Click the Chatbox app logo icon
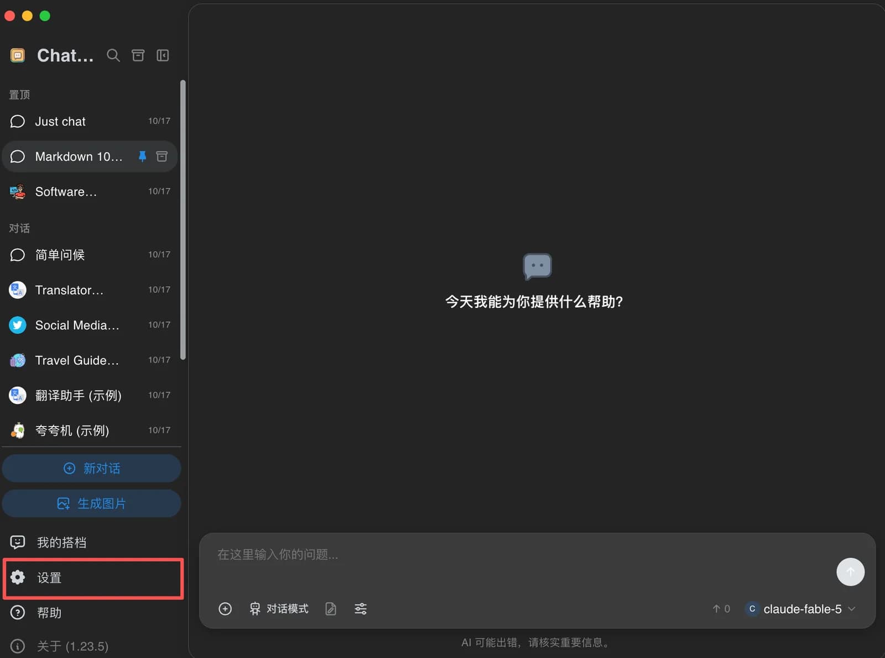The height and width of the screenshot is (658, 885). coord(18,55)
